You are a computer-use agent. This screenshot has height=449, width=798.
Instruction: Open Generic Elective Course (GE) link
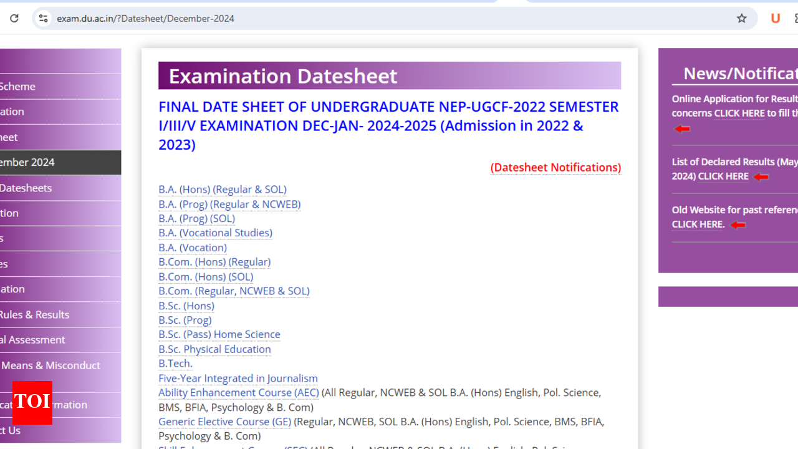pyautogui.click(x=224, y=422)
